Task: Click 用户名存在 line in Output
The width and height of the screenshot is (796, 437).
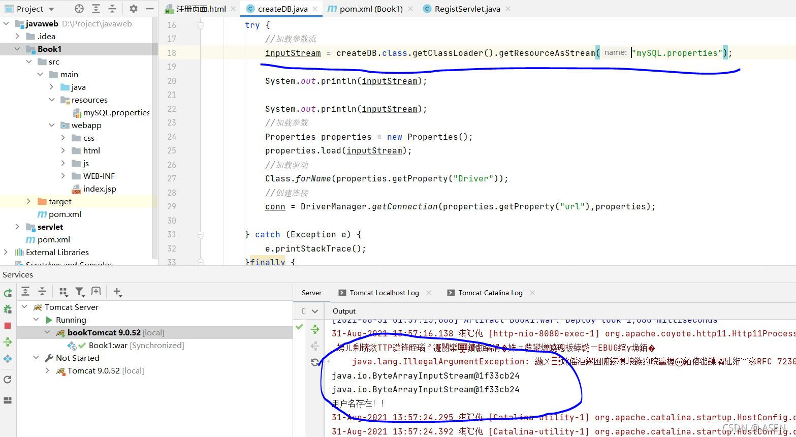Action: pos(358,403)
